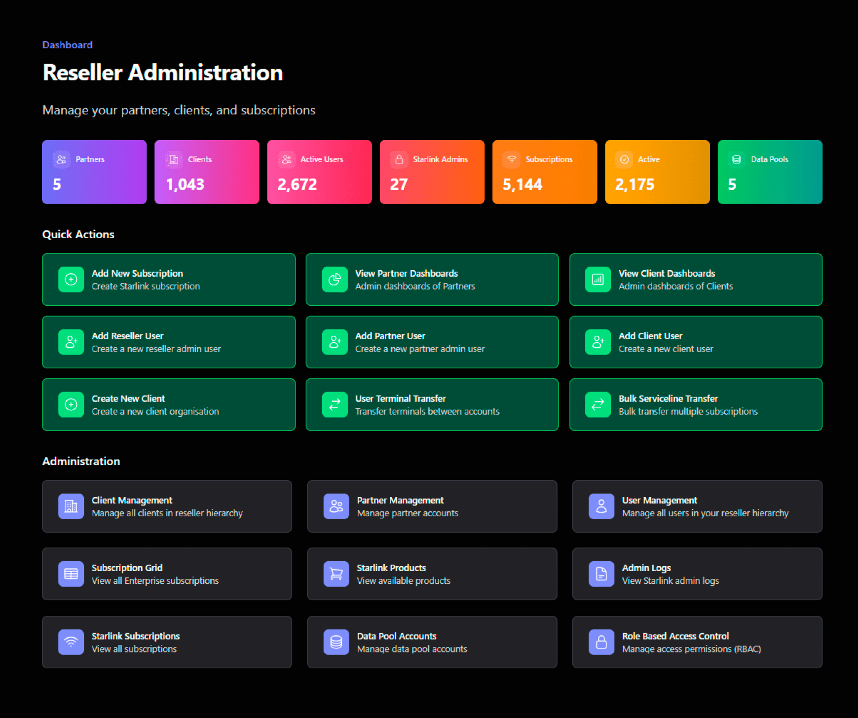Click the Active Users stat card
Screen dimensions: 858x718
coord(319,172)
